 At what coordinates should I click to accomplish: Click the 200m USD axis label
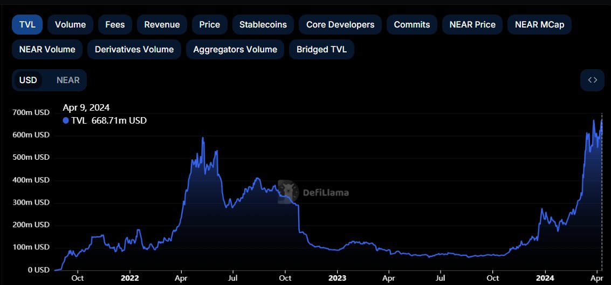(31, 225)
